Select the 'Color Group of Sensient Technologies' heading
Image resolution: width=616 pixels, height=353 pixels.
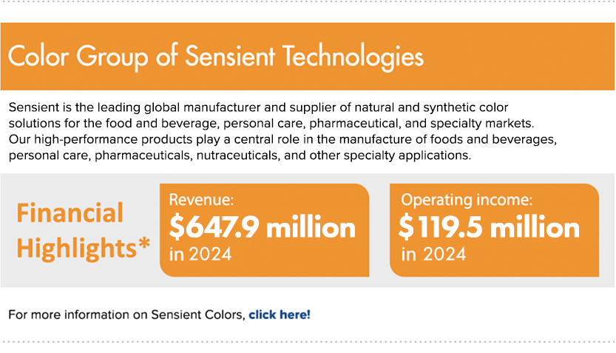[216, 57]
